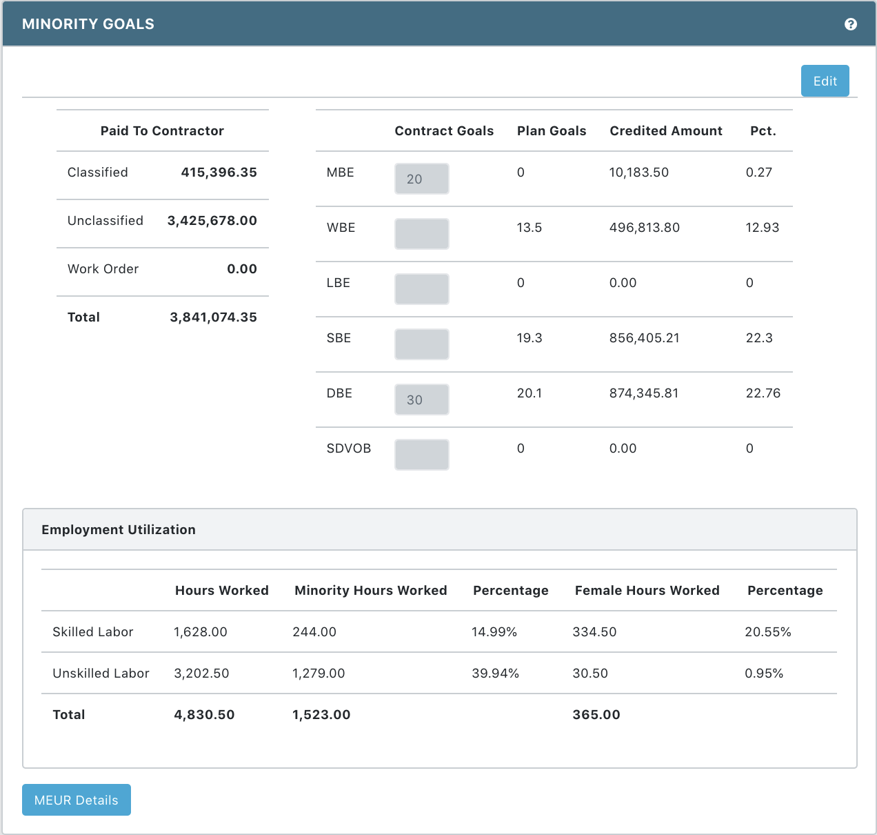Open MEUR Details
The image size is (877, 835).
(x=77, y=800)
